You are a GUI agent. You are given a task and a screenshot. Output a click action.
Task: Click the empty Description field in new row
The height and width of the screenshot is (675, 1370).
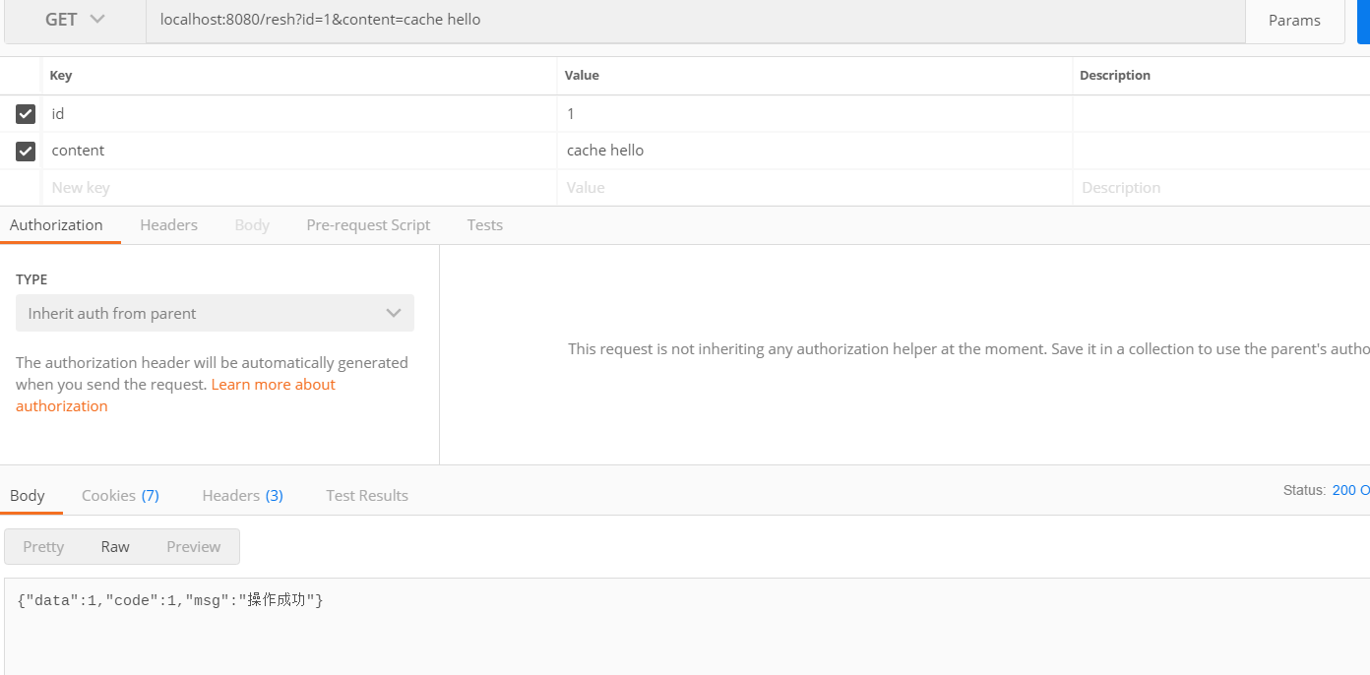click(x=1220, y=187)
